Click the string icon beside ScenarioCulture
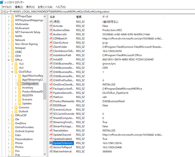This screenshot has height=157, width=195. pos(51,109)
